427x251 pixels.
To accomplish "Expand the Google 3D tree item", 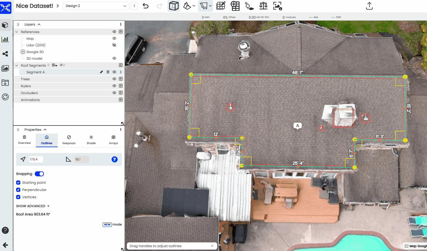I will 23,52.
